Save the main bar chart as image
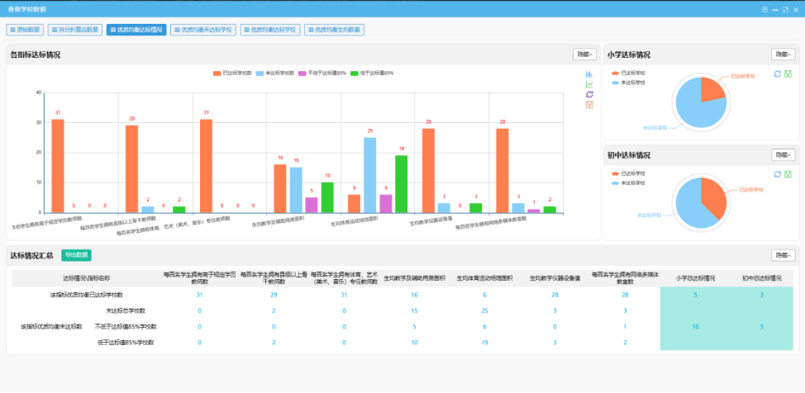Viewport: 805px width, 393px height. click(x=589, y=105)
